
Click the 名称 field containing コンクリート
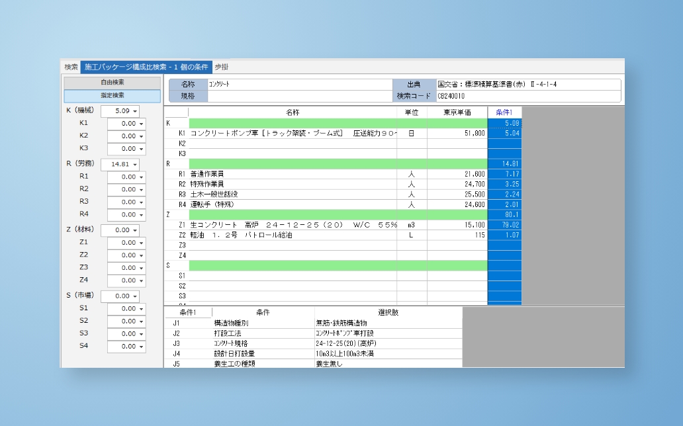coord(298,85)
